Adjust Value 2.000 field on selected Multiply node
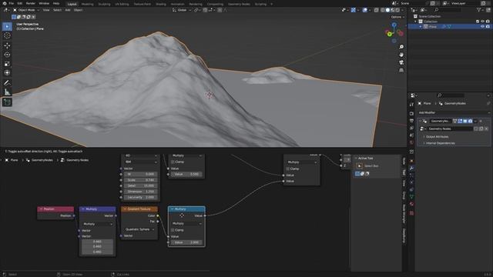493x277 pixels. click(186, 242)
